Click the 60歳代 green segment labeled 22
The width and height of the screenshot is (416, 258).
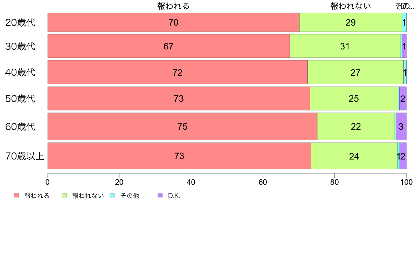(x=356, y=127)
